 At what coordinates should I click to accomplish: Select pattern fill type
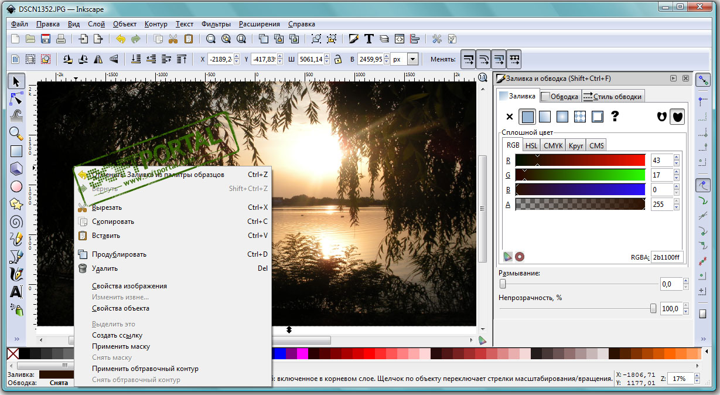pyautogui.click(x=580, y=117)
